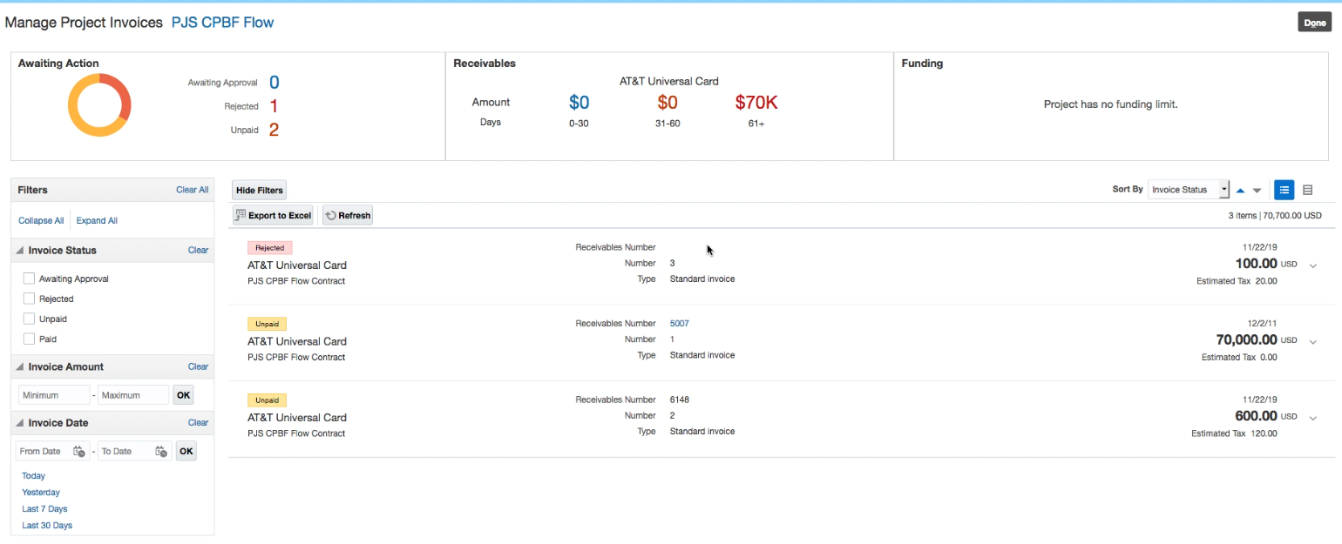Click the To Date input field
Screen dimensions: 1342x544
(125, 451)
